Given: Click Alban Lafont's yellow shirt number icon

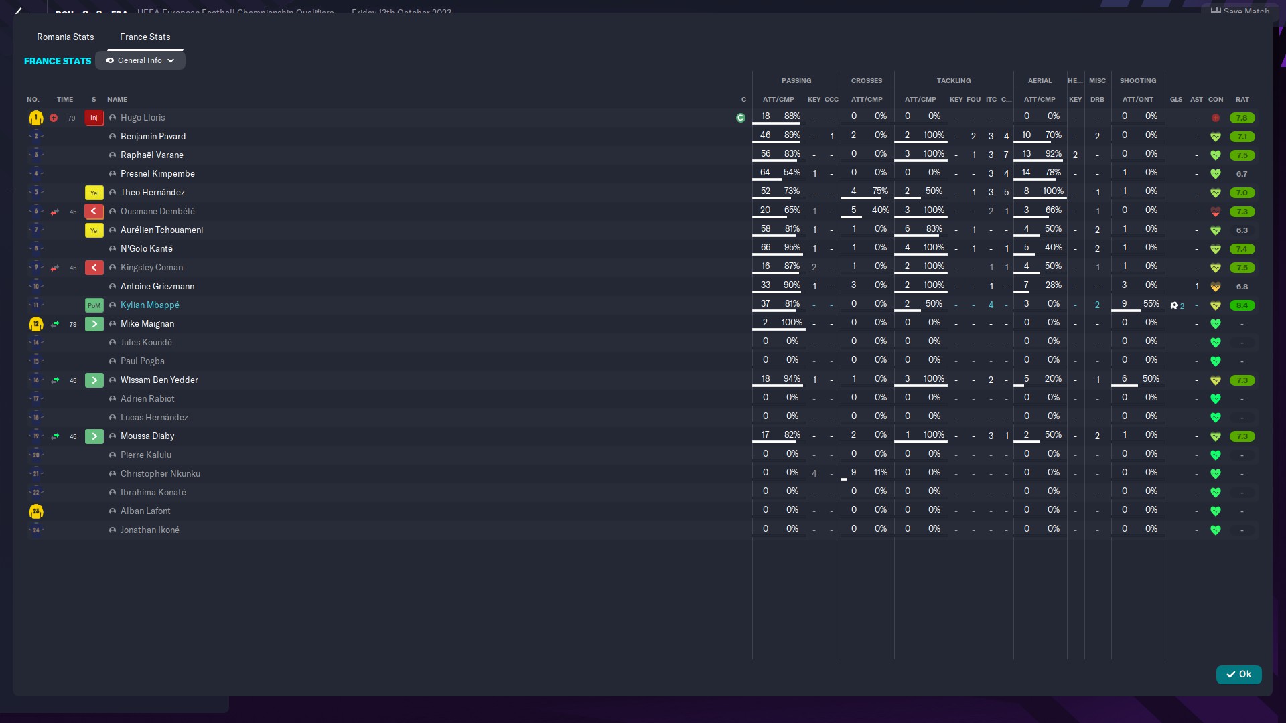Looking at the screenshot, I should coord(36,511).
